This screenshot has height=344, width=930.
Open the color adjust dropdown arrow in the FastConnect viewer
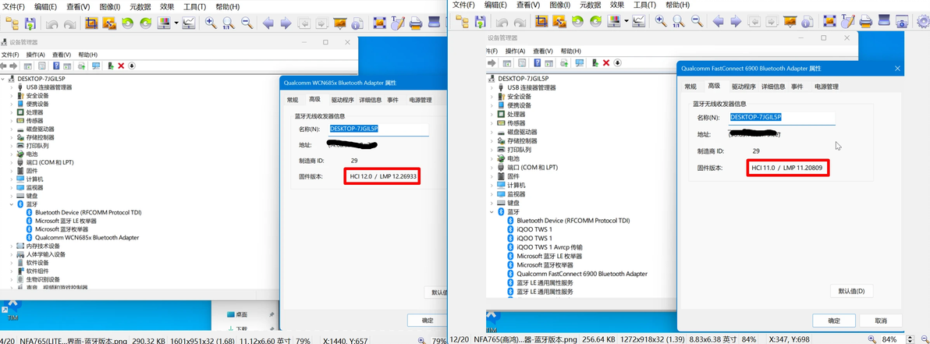click(x=626, y=21)
